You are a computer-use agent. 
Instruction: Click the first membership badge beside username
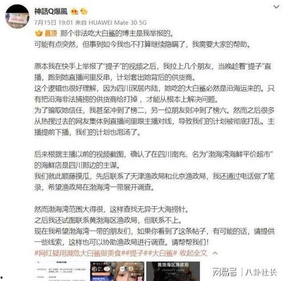point(74,12)
